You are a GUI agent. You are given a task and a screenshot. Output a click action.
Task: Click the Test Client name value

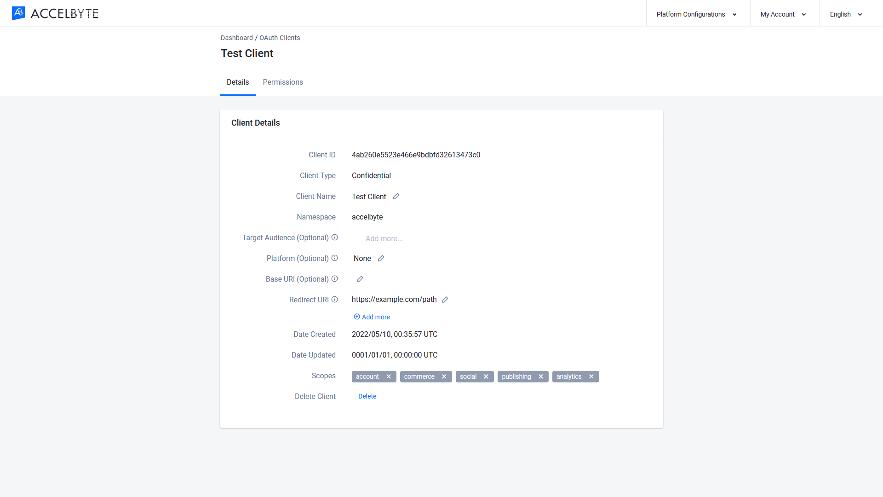[369, 197]
